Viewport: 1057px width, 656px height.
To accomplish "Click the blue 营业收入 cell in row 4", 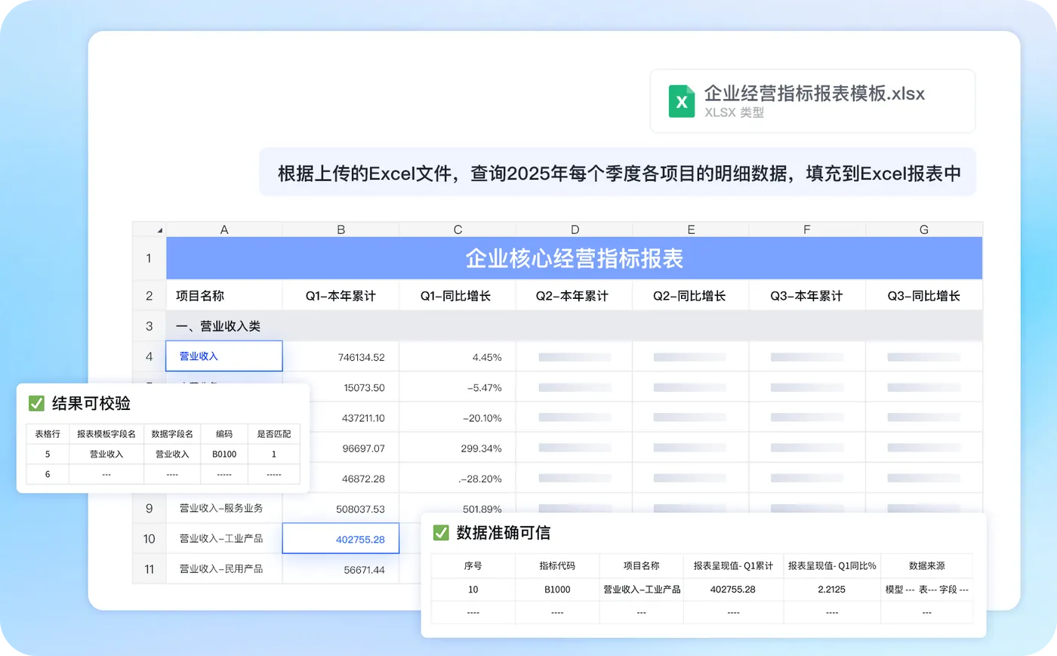I will pyautogui.click(x=224, y=356).
